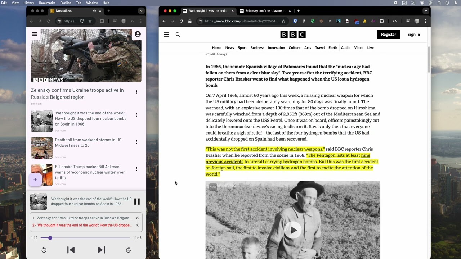461x259 pixels.
Task: Click the nuclear bombs on Spain article thumbnail
Action: (42, 121)
